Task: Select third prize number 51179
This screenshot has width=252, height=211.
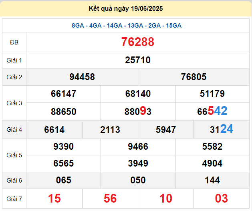Action: point(212,94)
